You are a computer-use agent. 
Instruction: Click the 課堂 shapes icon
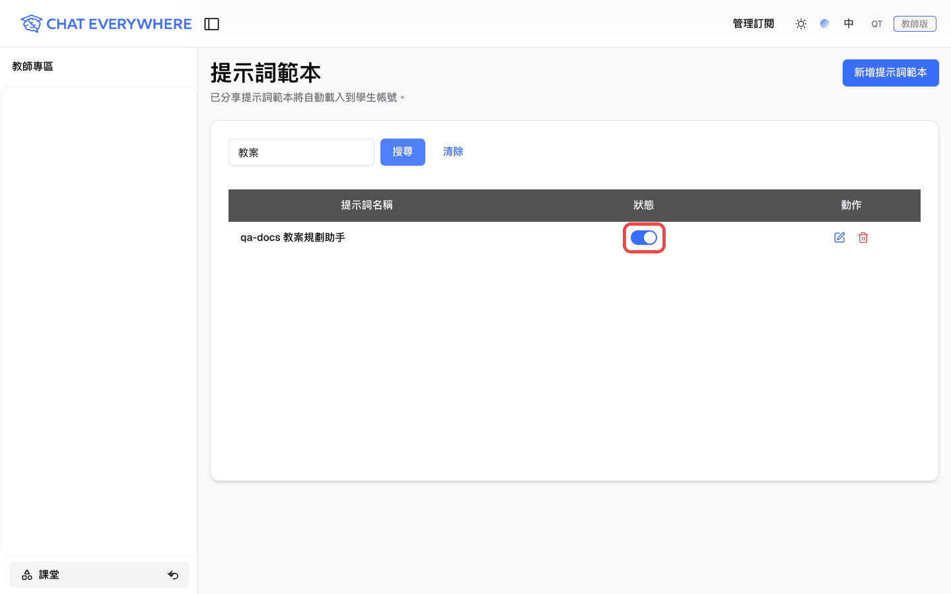pyautogui.click(x=27, y=575)
